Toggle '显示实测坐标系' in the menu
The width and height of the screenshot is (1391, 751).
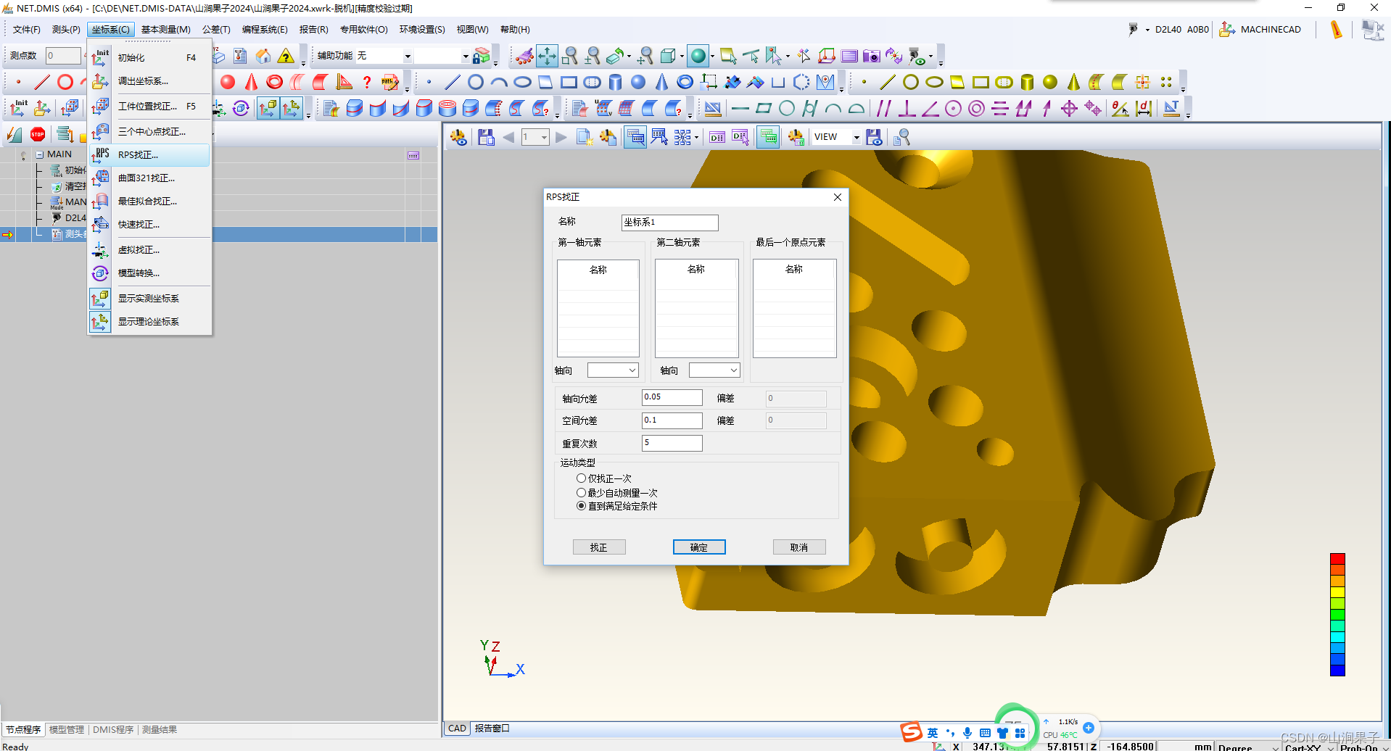(x=150, y=299)
